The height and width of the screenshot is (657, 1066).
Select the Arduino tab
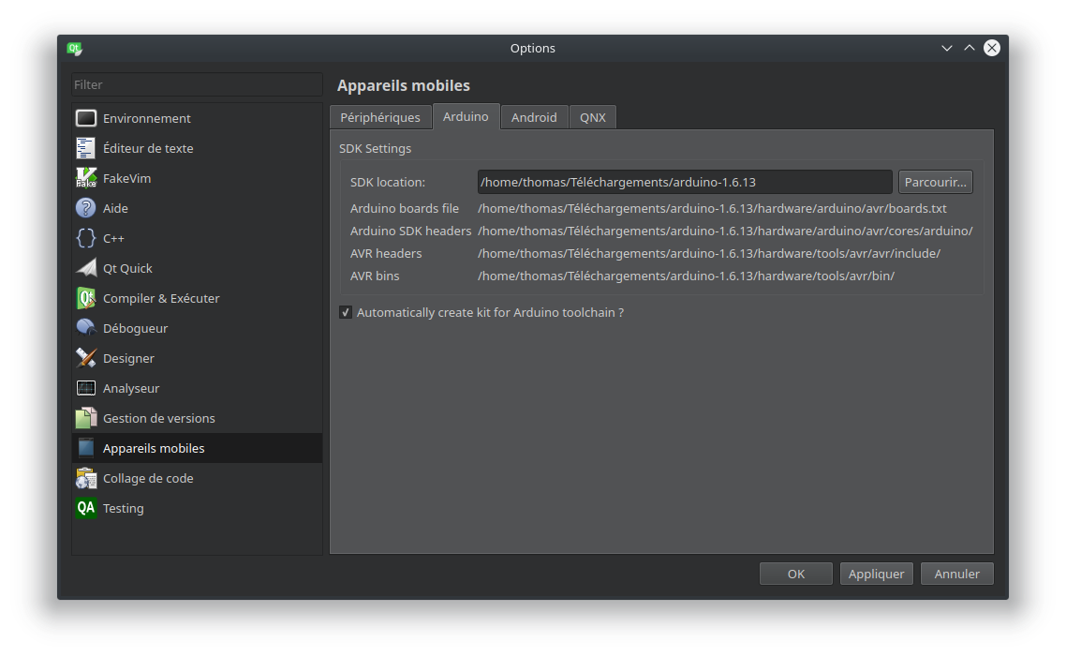(x=466, y=116)
